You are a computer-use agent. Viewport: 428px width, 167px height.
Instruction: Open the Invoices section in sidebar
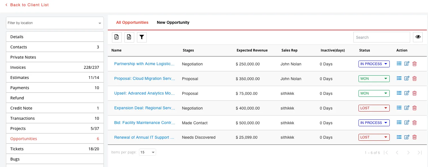[x=55, y=67]
